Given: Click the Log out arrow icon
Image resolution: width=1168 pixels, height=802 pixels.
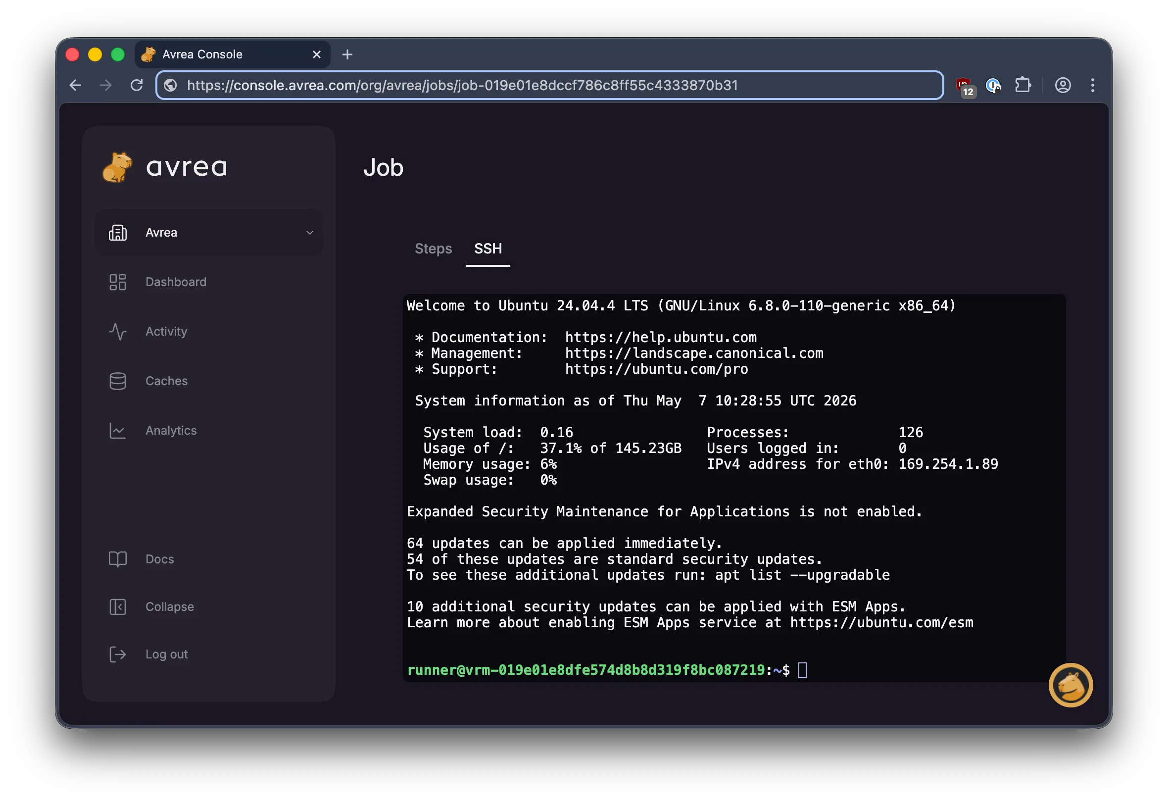Looking at the screenshot, I should [118, 654].
